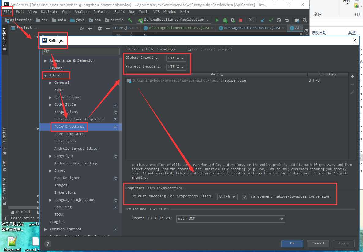Expand the Version Control node
Viewport: 363px width, 252px height.
[x=45, y=229]
